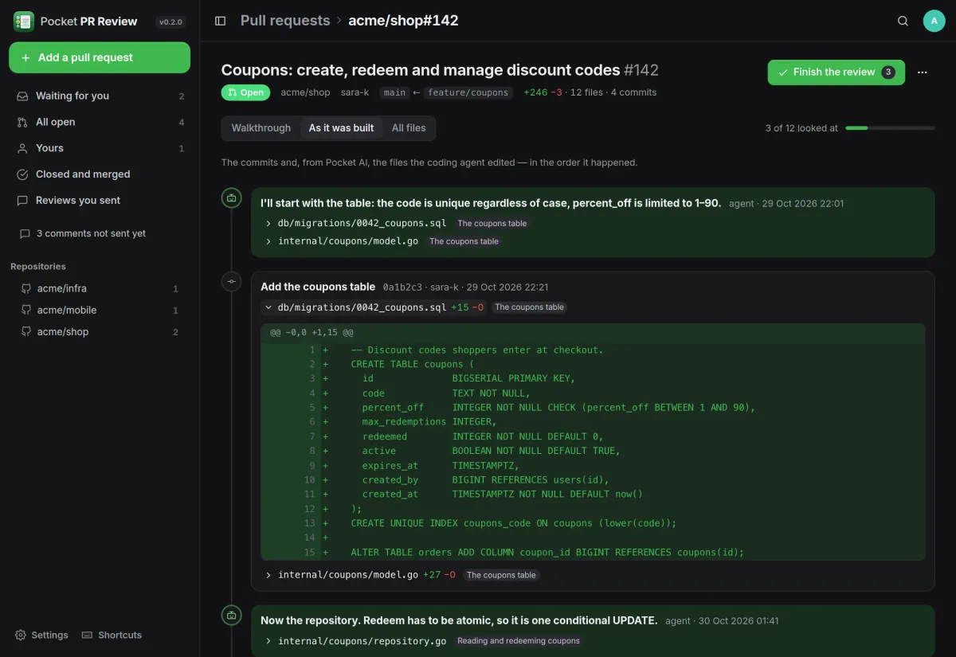Select acme/mobile repository
956x657 pixels.
(x=100, y=310)
